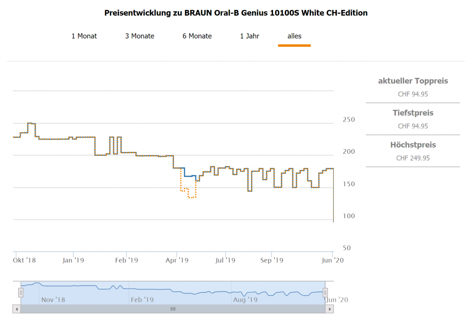This screenshot has width=469, height=327.
Task: Show the 6 Monate price history
Action: [x=197, y=36]
